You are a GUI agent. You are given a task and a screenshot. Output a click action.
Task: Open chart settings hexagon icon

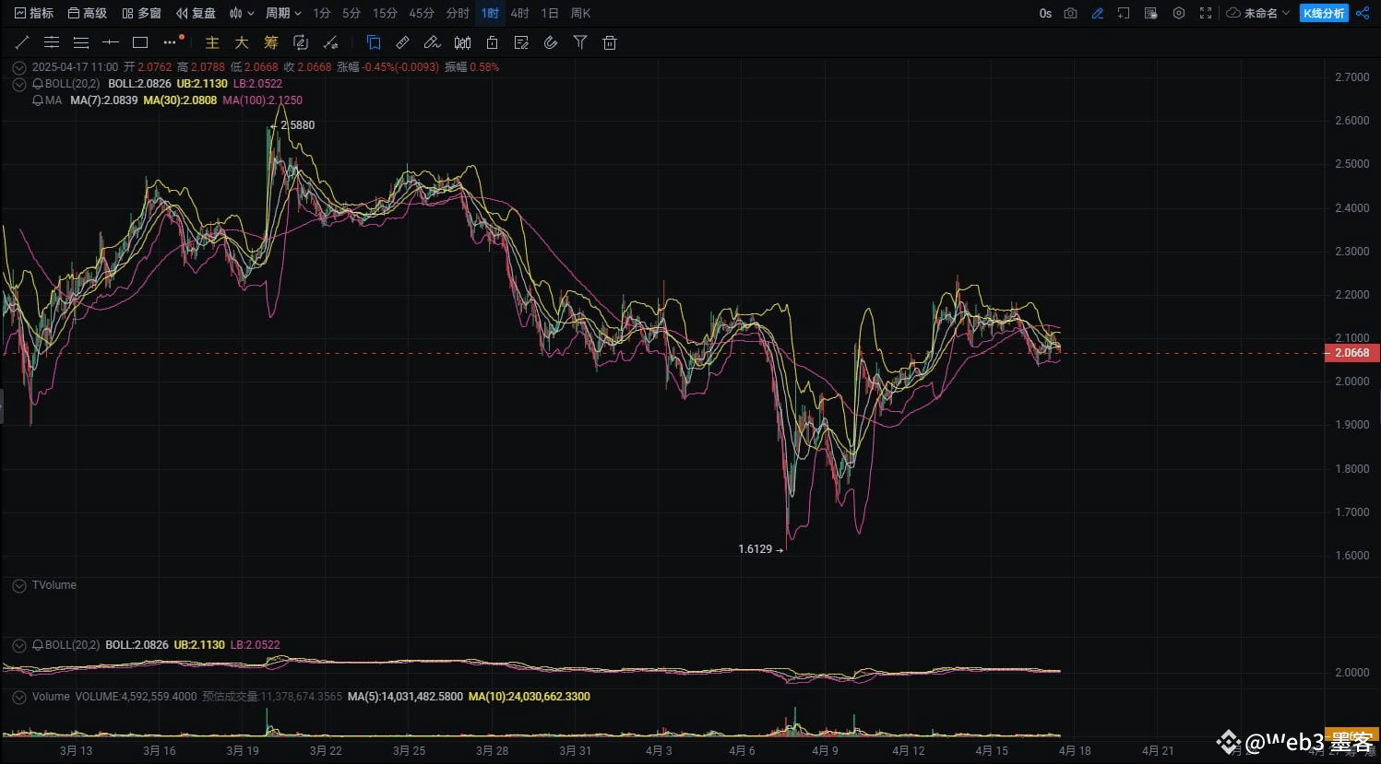1179,13
